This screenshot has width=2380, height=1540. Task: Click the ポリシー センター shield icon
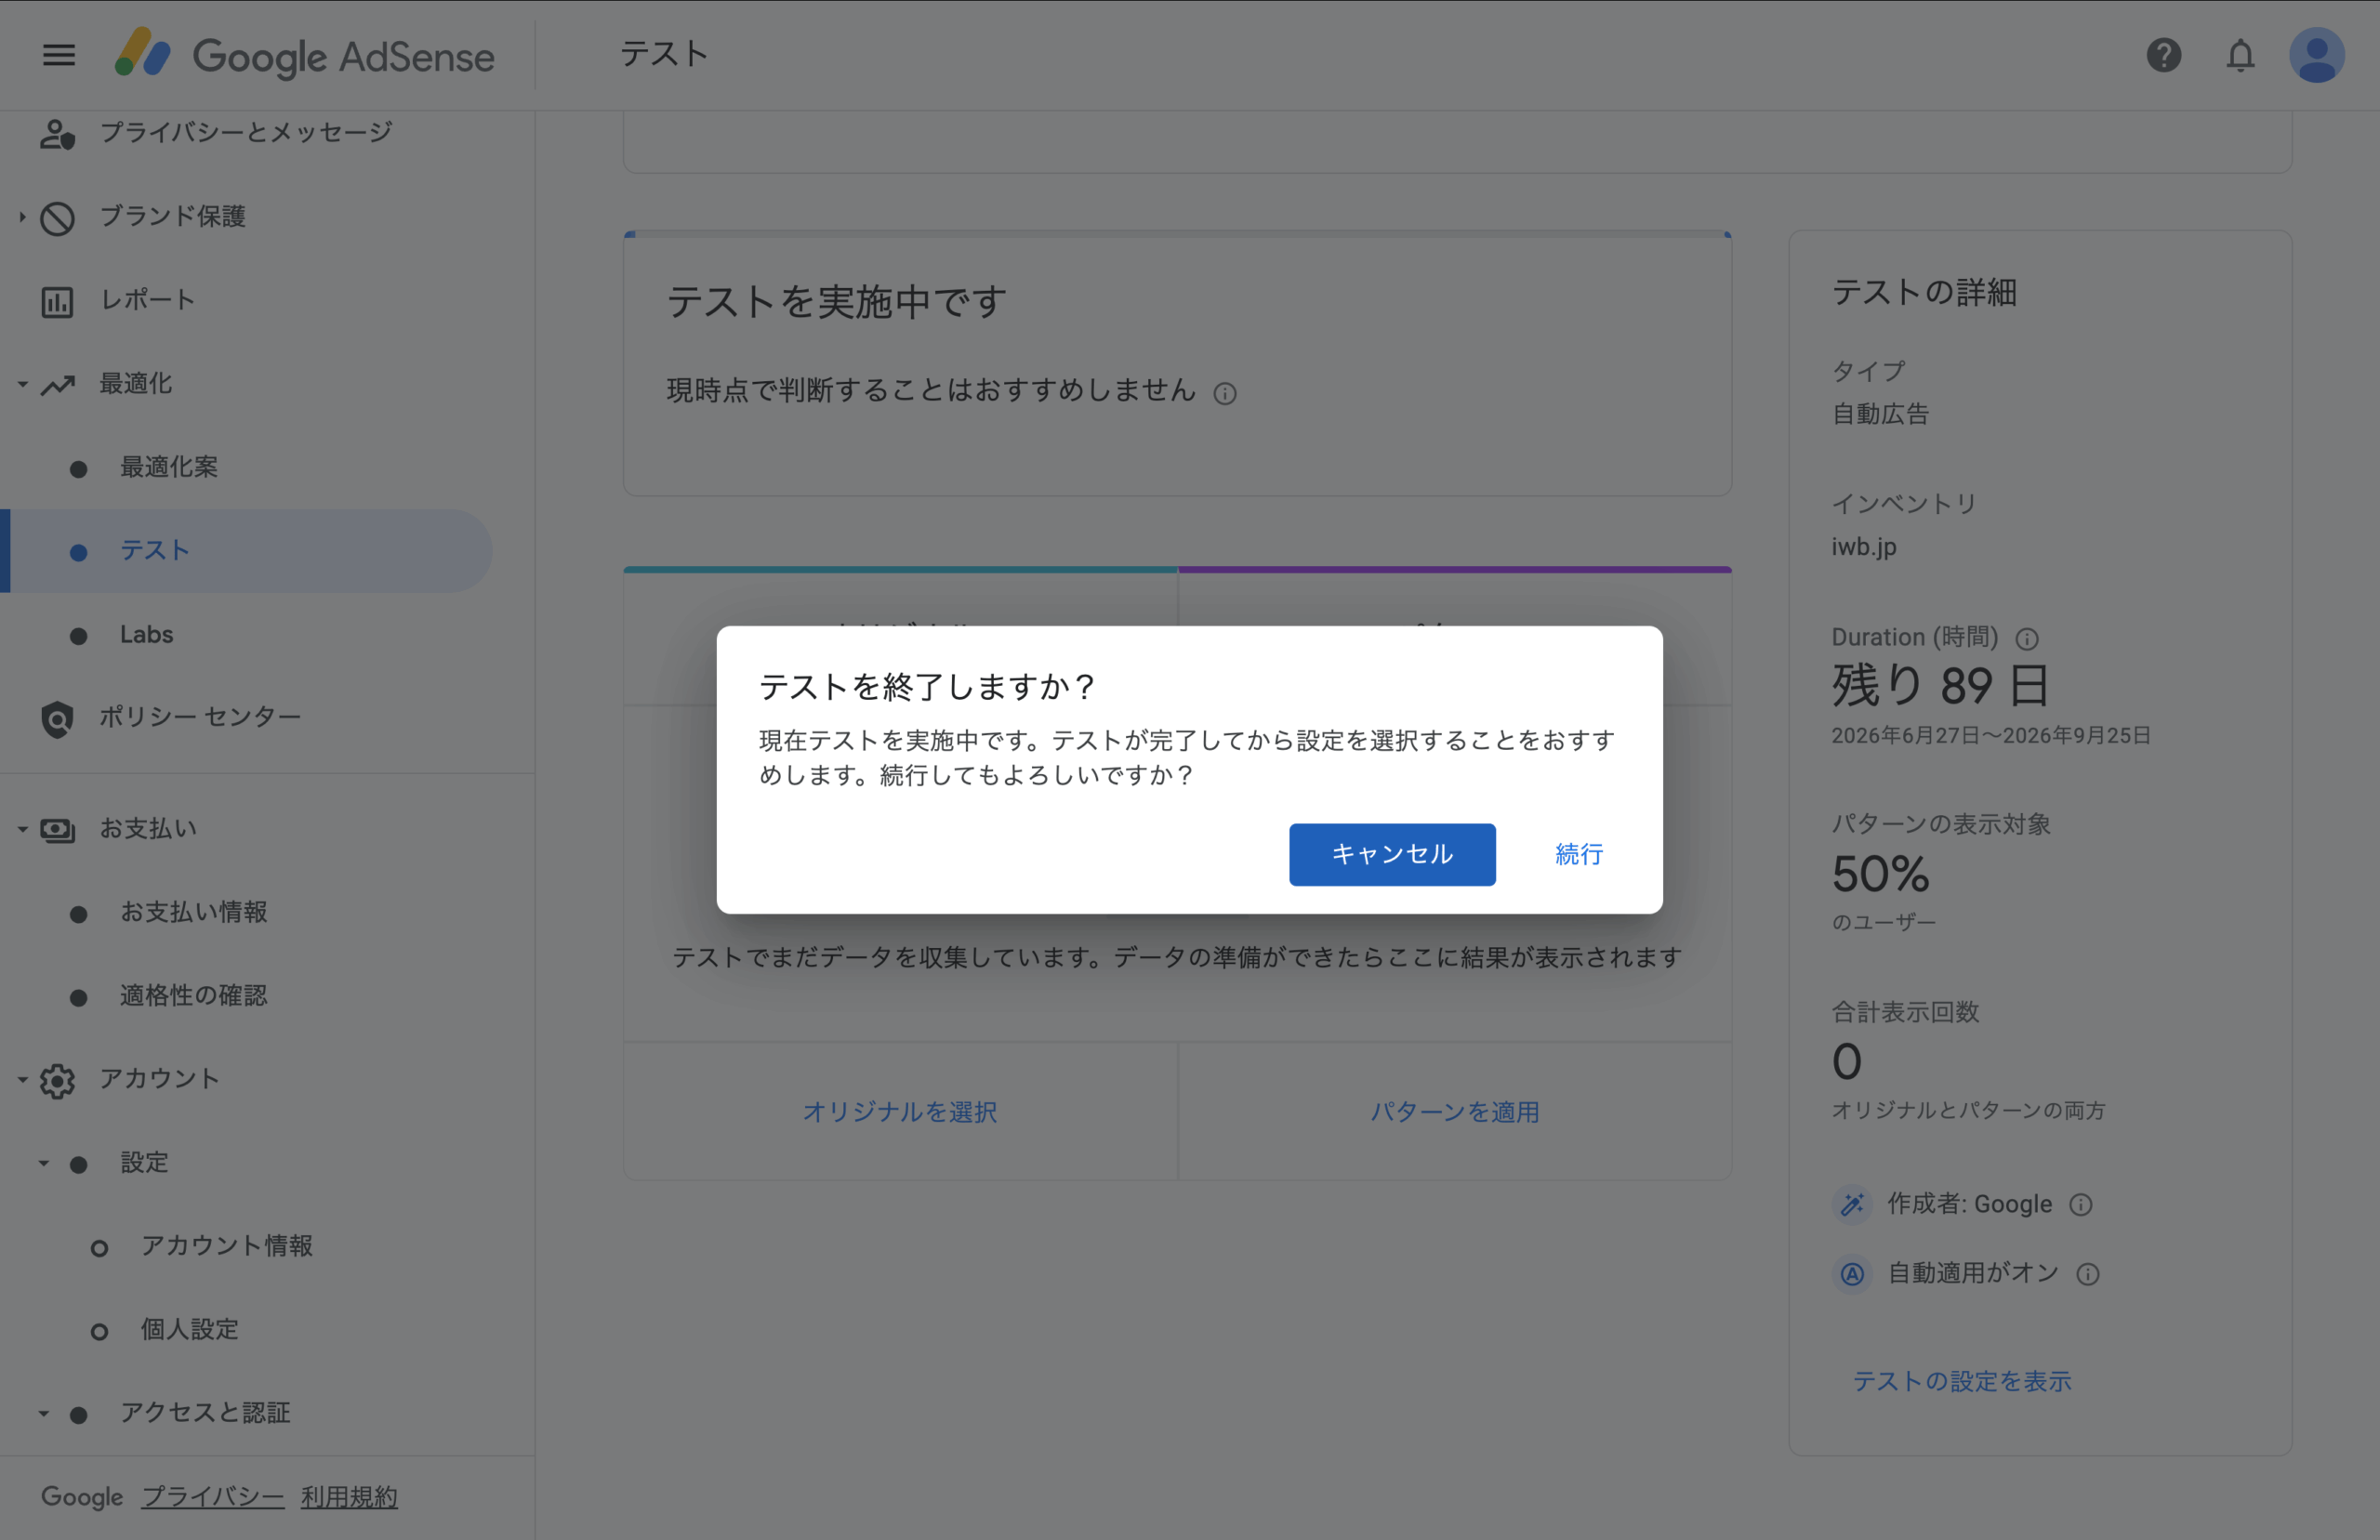pos(57,719)
